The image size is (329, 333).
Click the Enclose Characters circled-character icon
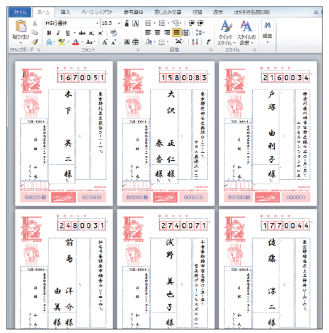tap(136, 41)
